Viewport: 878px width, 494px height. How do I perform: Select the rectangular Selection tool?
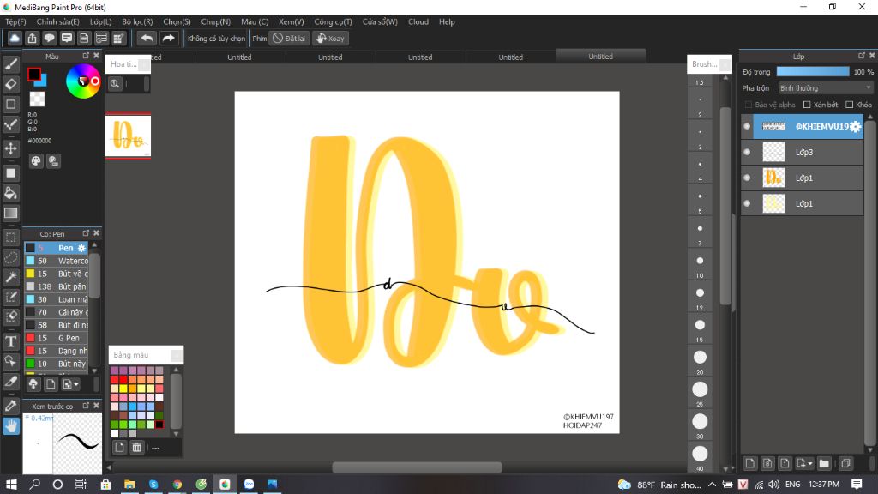pos(10,238)
